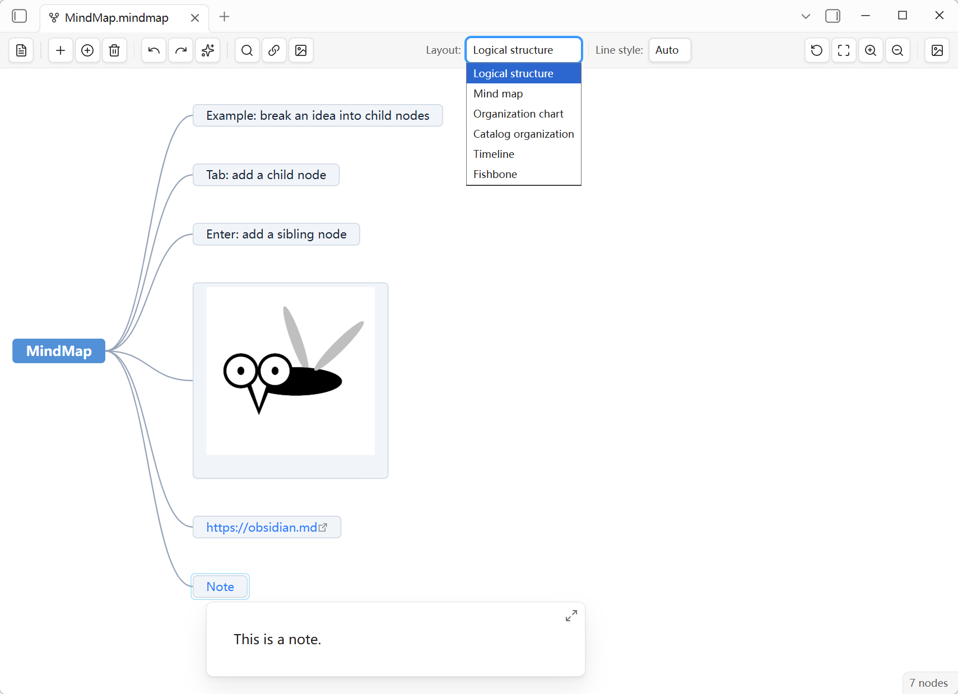
Task: Zoom in on the mind map
Action: click(871, 50)
